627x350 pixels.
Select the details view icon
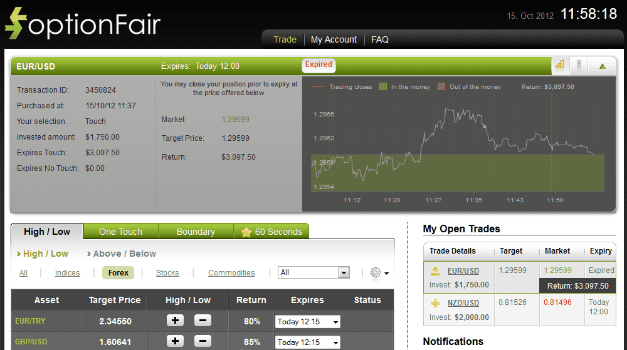coord(579,65)
